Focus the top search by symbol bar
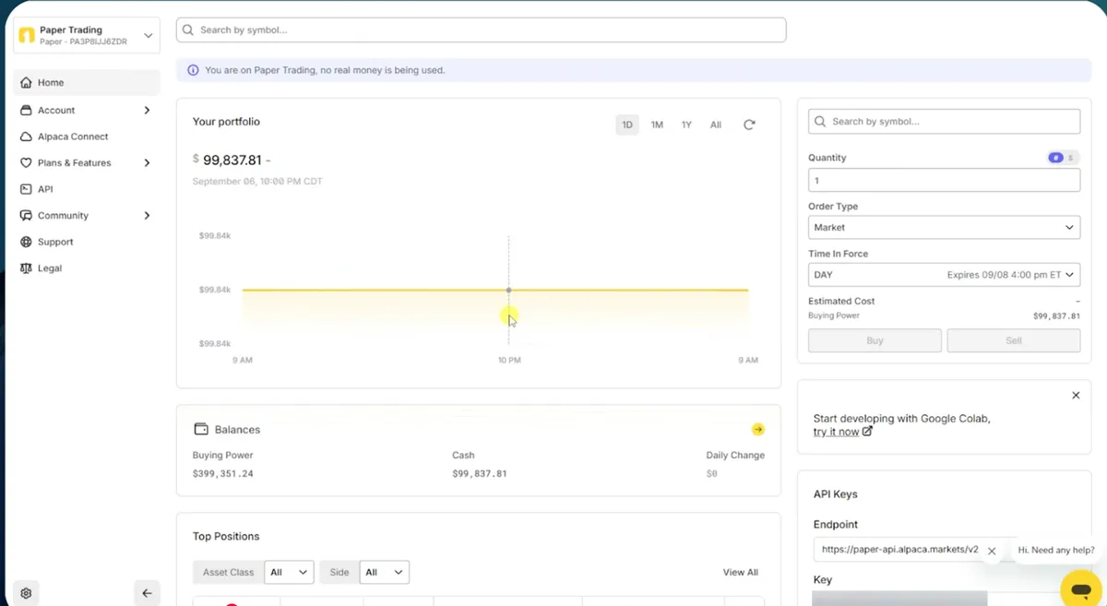 pyautogui.click(x=481, y=30)
